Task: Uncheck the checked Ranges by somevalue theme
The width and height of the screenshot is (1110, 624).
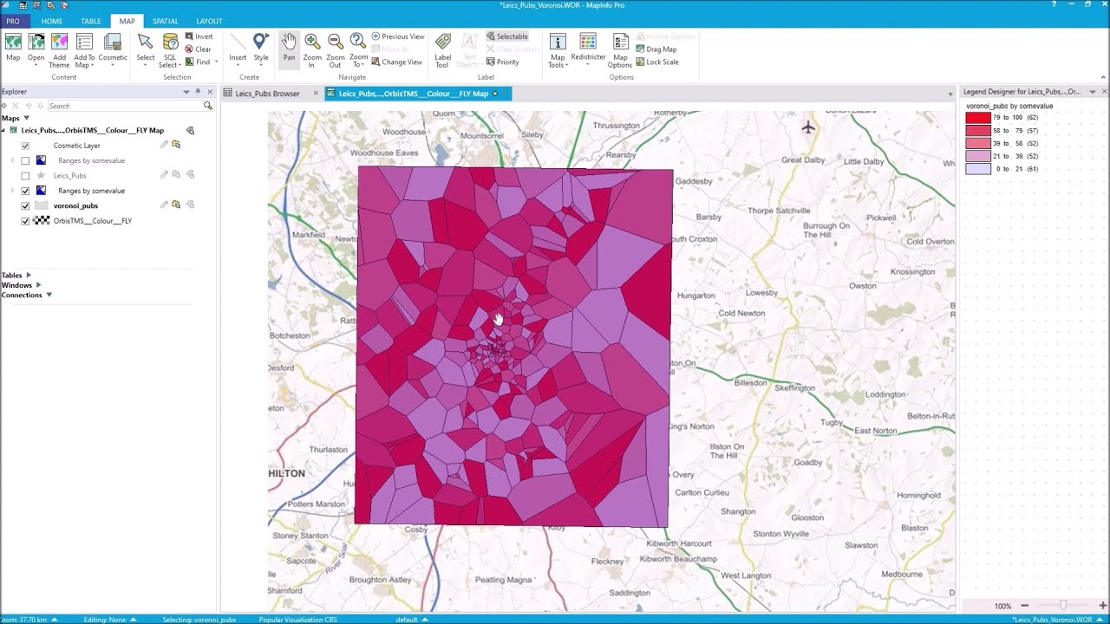Action: (25, 191)
